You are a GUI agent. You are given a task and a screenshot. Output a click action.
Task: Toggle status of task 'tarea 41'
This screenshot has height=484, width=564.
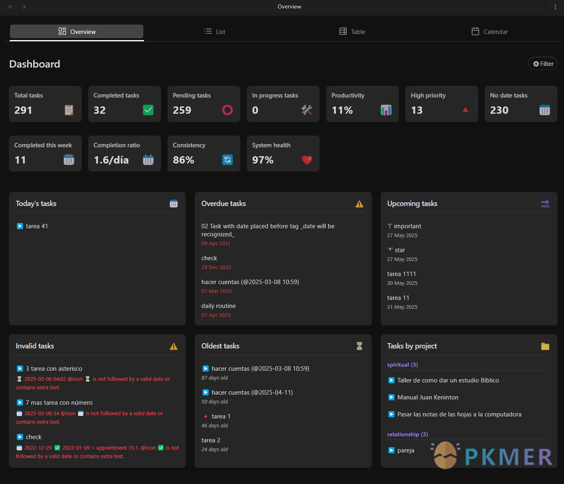(x=20, y=226)
